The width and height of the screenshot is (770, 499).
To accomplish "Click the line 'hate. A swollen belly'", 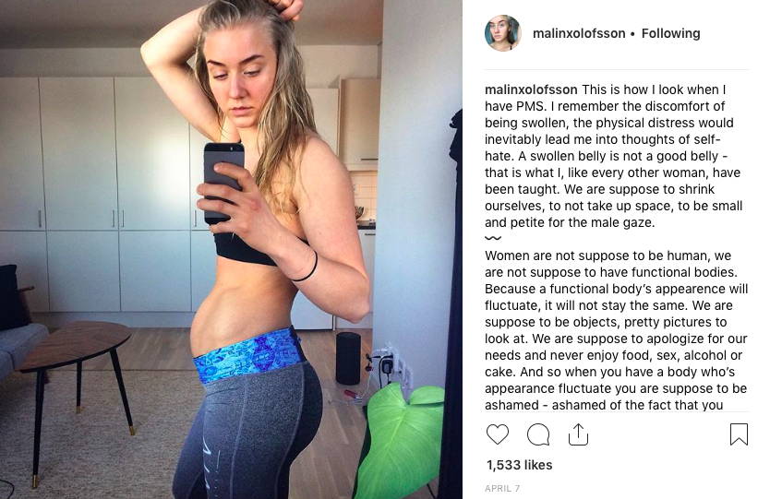I will [x=607, y=157].
